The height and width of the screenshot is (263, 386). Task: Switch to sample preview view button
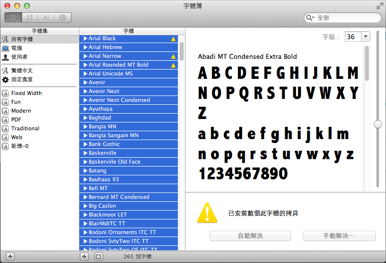[x=13, y=18]
